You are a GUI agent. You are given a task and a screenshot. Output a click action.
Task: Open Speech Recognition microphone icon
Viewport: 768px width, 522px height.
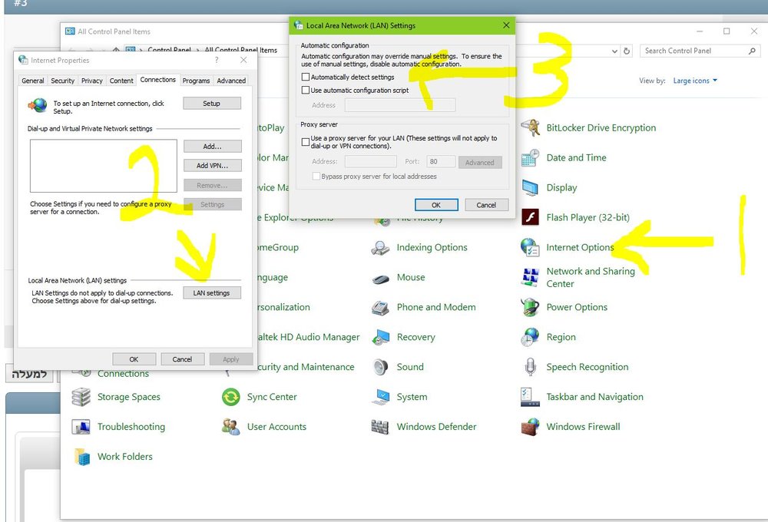530,367
